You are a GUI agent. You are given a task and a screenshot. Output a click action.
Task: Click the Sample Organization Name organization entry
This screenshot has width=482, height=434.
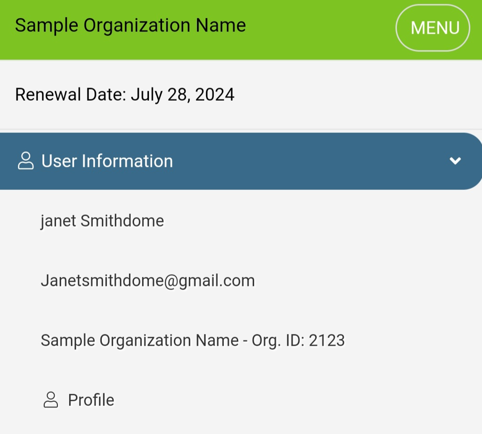[140, 340]
